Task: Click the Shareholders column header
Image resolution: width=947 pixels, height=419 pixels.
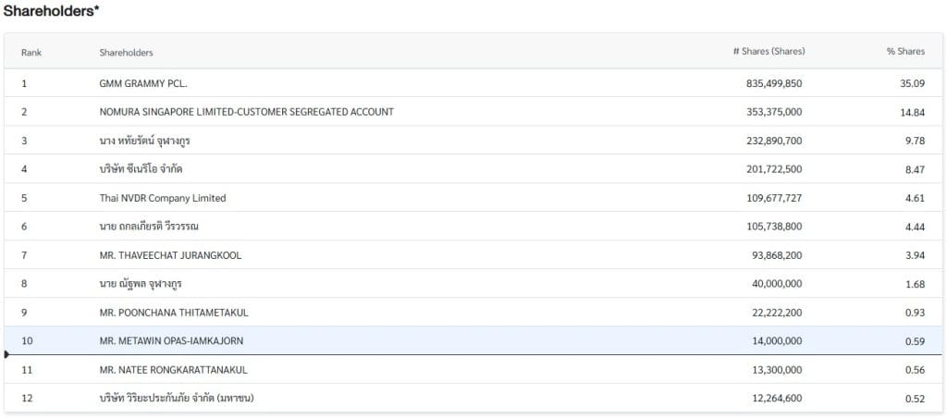Action: pos(126,52)
